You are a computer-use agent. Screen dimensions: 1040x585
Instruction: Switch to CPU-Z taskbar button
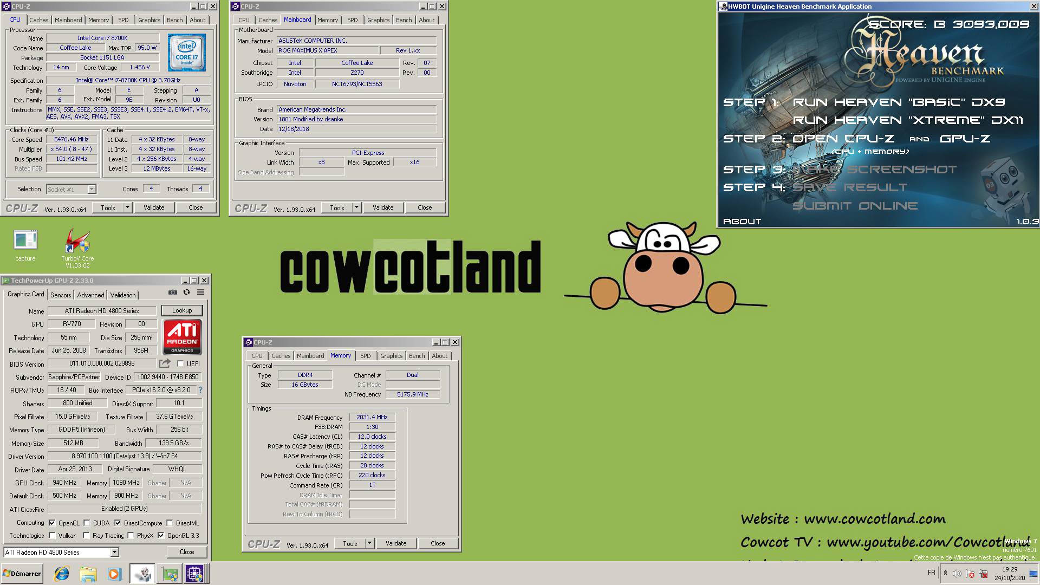pos(195,574)
